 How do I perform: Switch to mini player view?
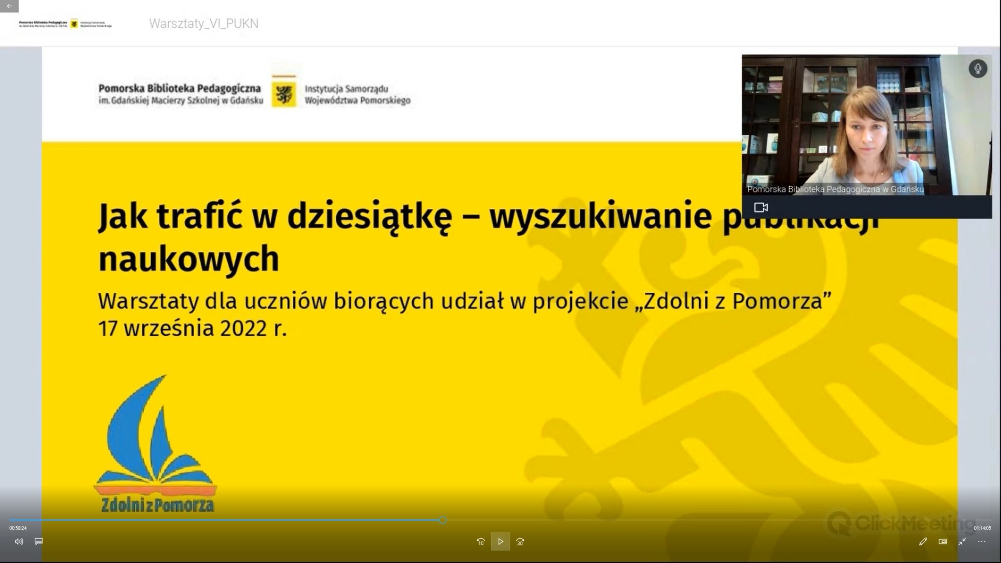pos(943,541)
